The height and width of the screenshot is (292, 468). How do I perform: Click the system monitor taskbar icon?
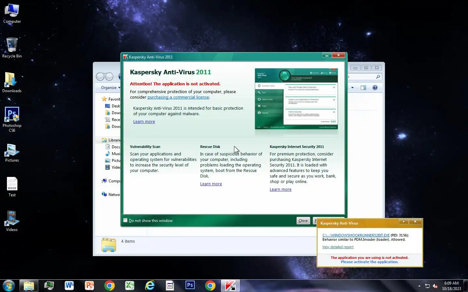[49, 286]
